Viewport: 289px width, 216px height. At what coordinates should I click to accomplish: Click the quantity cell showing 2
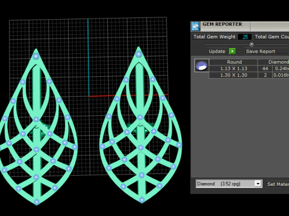[265, 75]
